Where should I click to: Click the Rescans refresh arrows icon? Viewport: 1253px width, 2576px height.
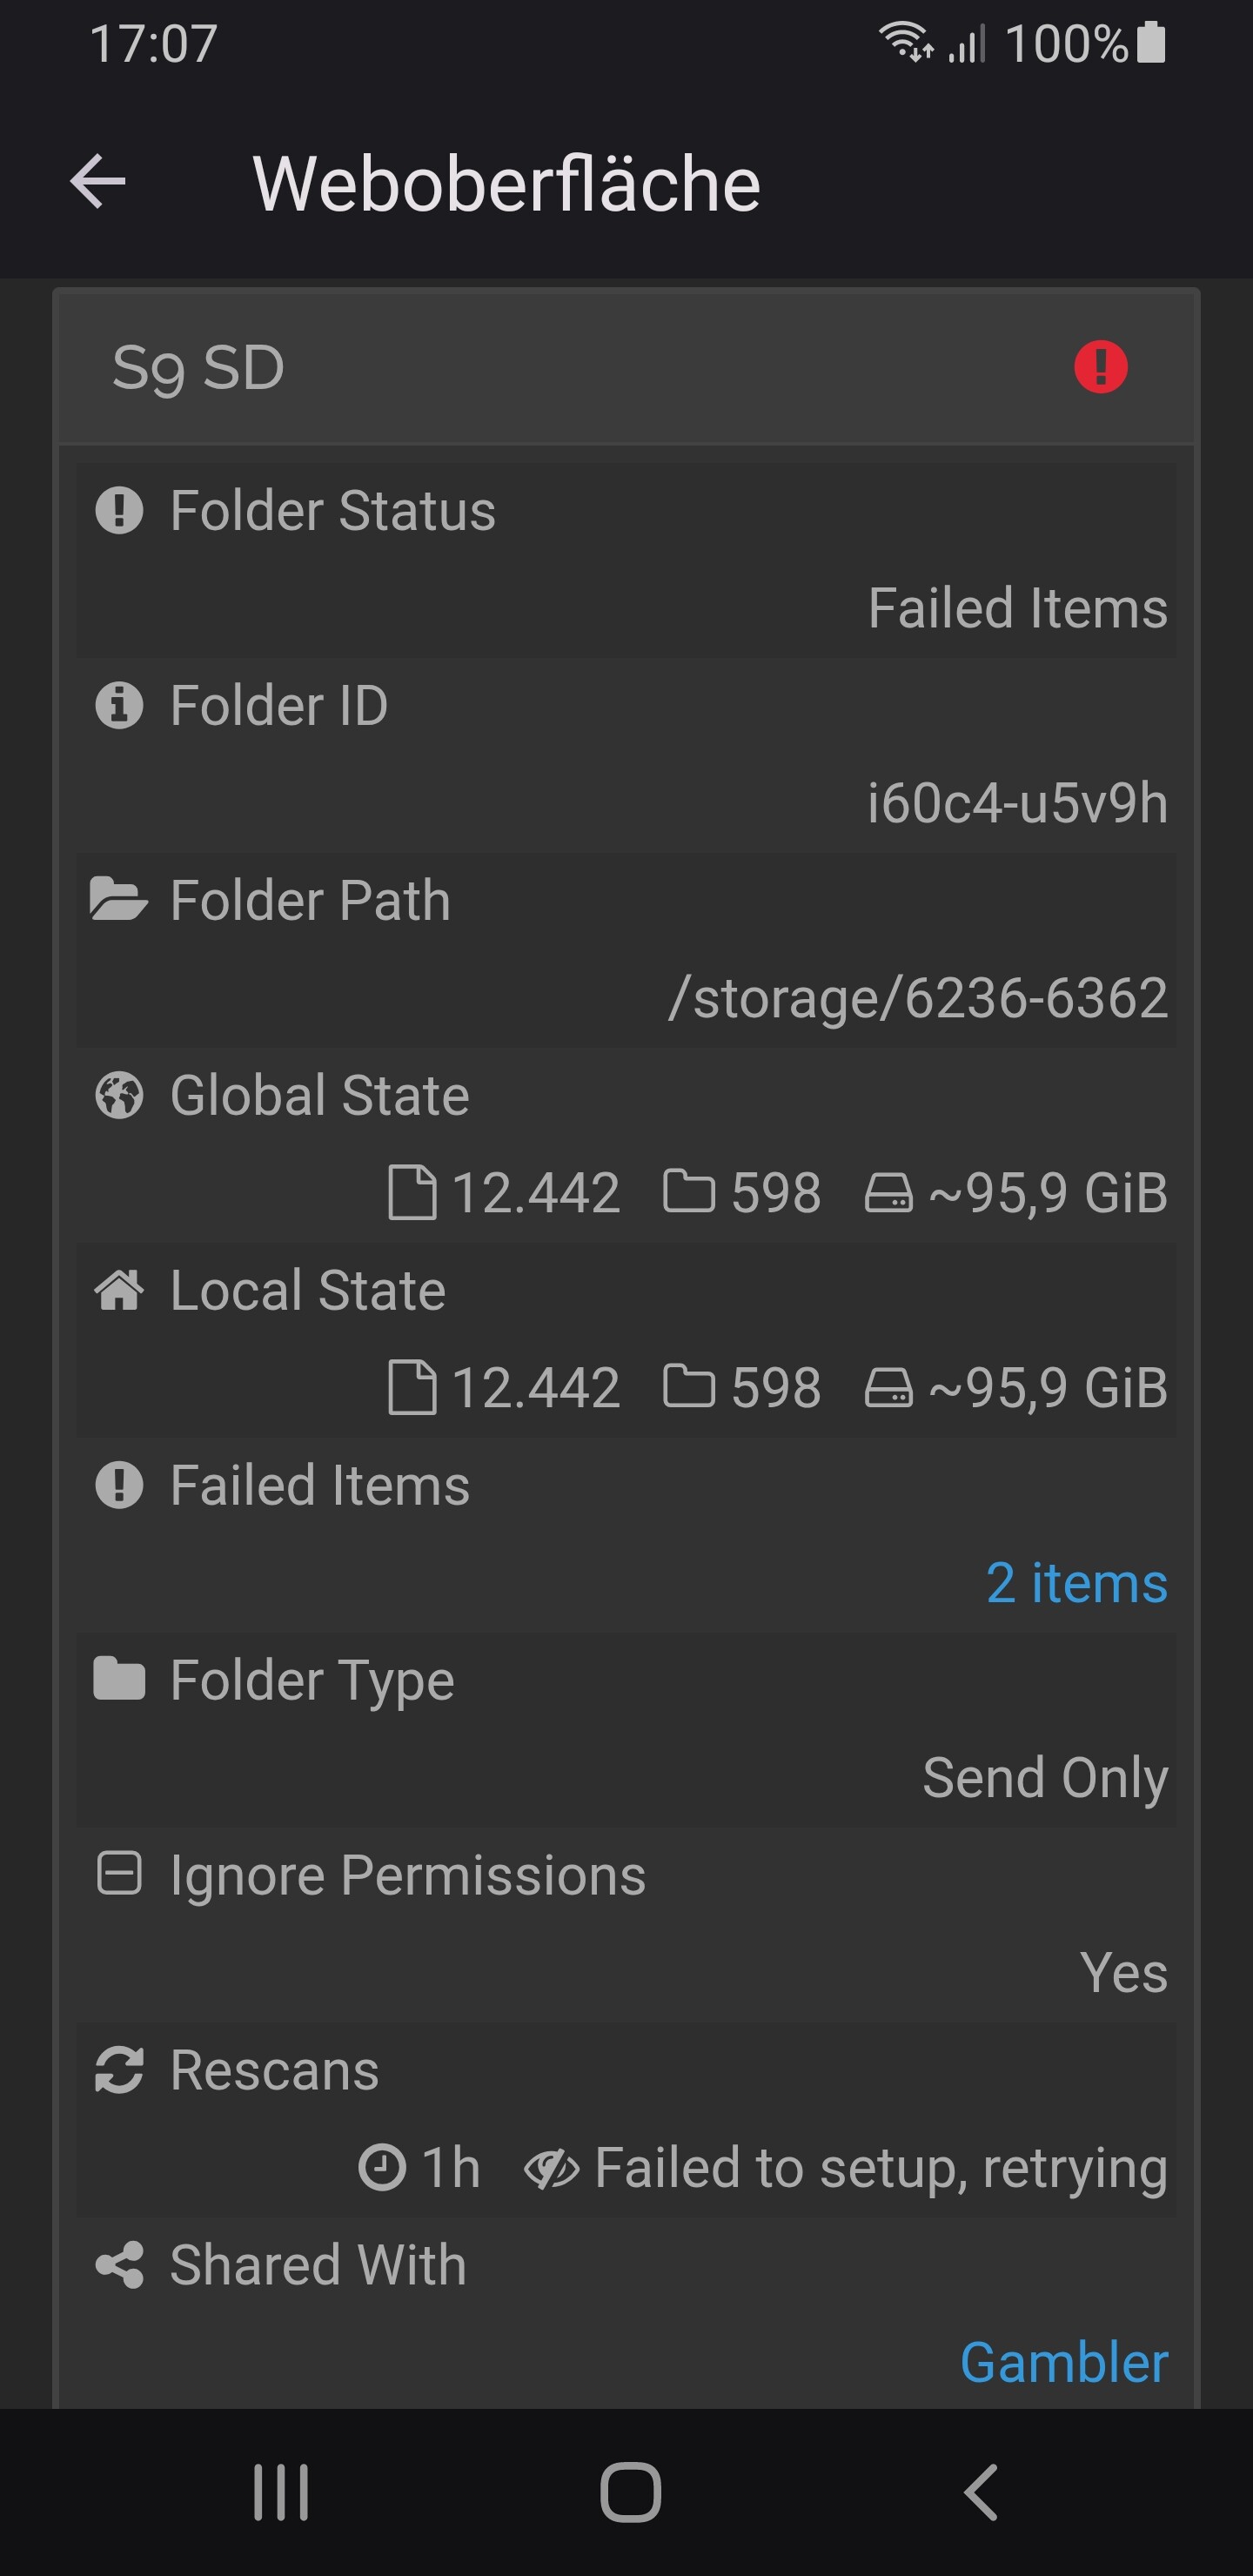point(119,2069)
